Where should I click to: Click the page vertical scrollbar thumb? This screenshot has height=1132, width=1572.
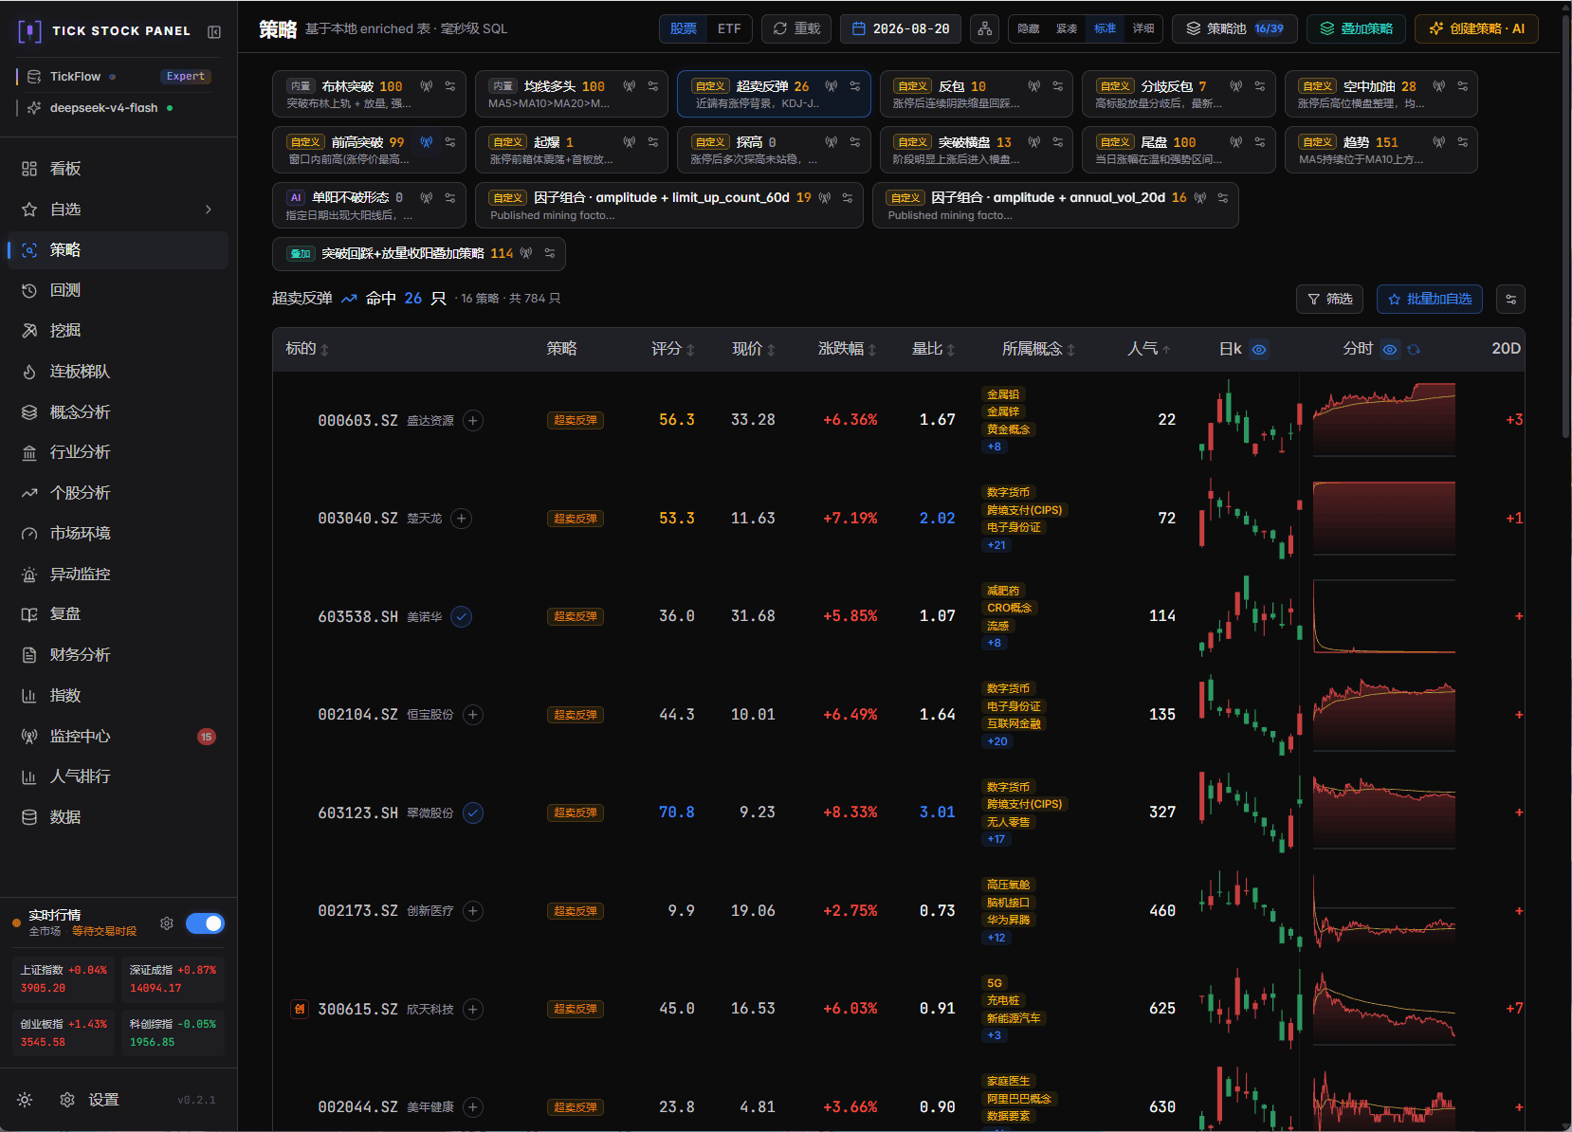(1566, 228)
